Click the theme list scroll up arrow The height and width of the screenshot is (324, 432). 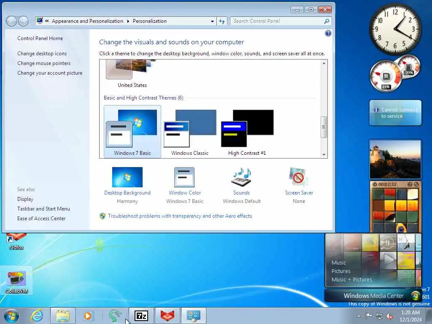pos(324,63)
